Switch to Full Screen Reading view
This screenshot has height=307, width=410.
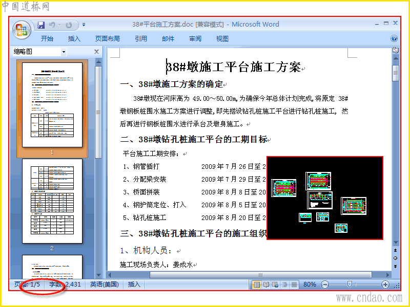pyautogui.click(x=266, y=284)
